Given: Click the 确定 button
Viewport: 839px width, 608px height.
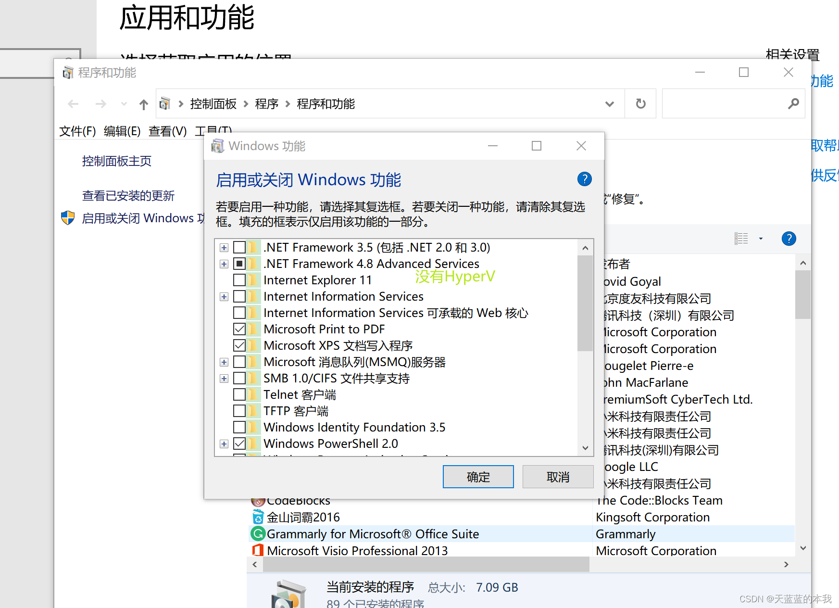Looking at the screenshot, I should pyautogui.click(x=478, y=477).
